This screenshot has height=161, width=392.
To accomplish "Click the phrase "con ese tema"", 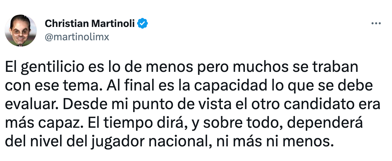I will pyautogui.click(x=51, y=87).
